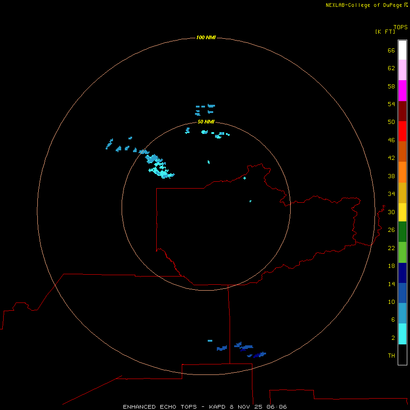Click the 100 NMI range ring label
The image size is (410, 410).
click(206, 38)
